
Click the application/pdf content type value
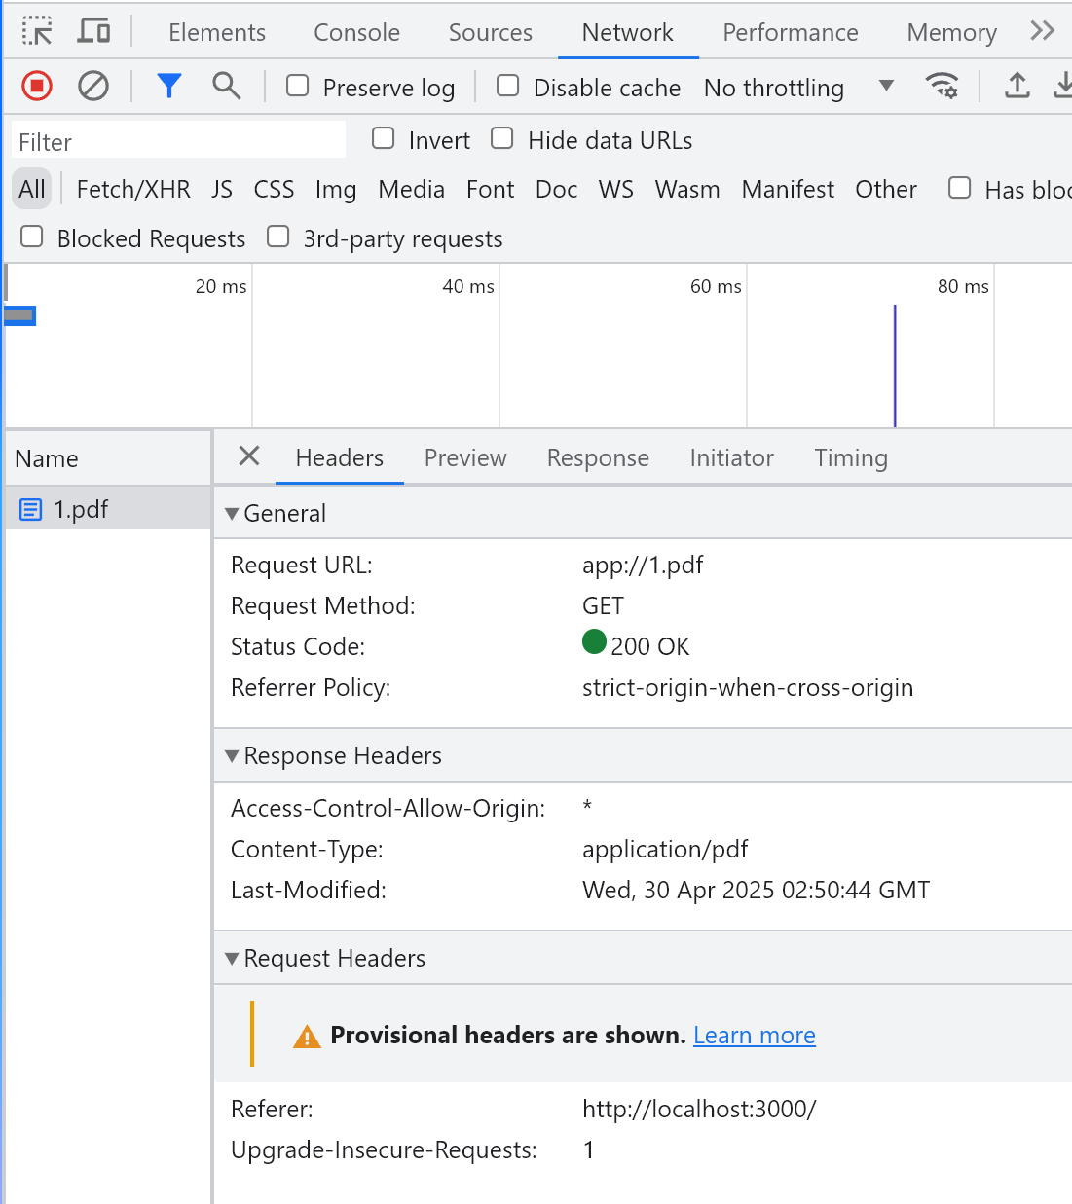pos(665,849)
